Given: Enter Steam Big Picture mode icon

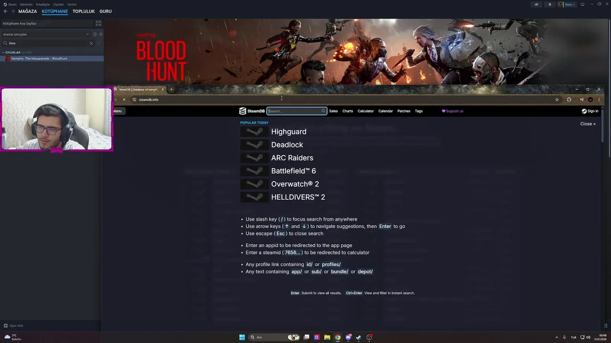Looking at the screenshot, I should pyautogui.click(x=582, y=4).
